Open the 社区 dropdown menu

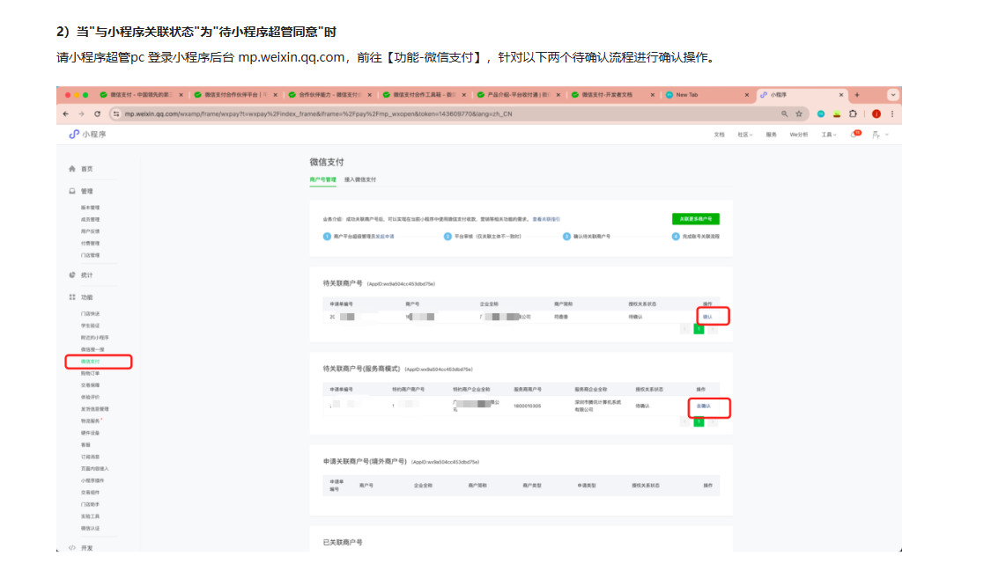point(745,135)
